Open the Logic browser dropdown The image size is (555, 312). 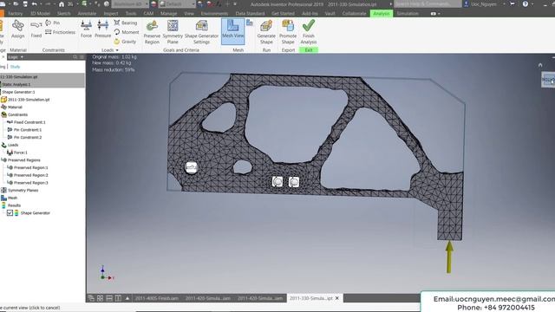[x=16, y=57]
